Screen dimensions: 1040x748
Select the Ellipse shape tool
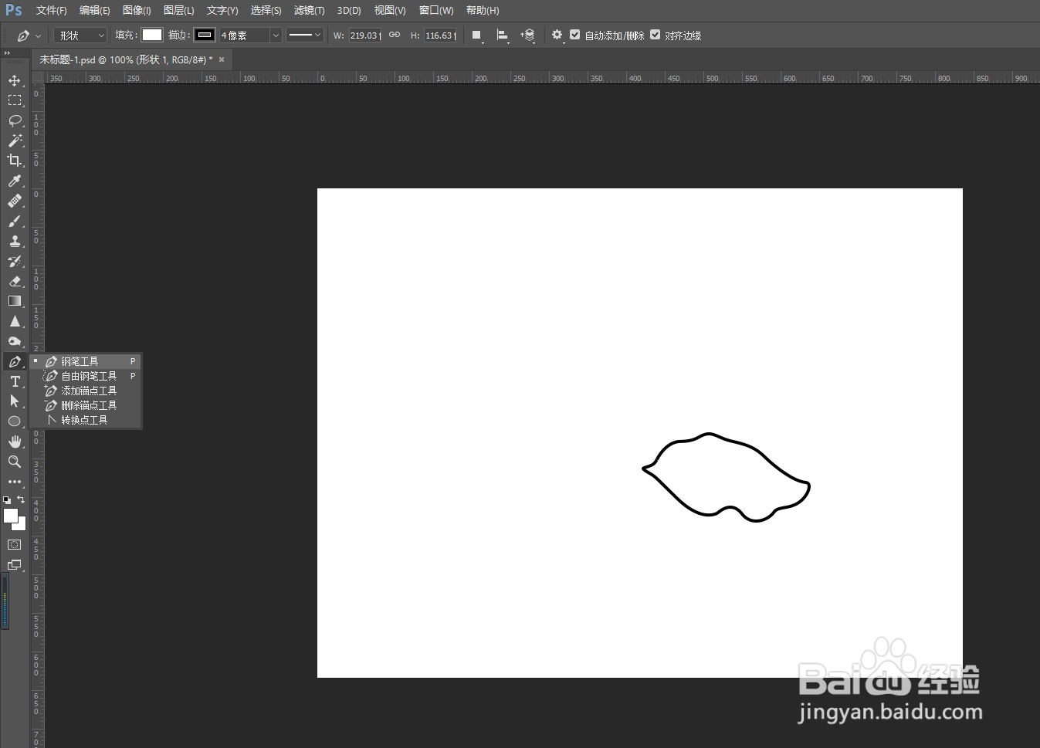[x=15, y=421]
